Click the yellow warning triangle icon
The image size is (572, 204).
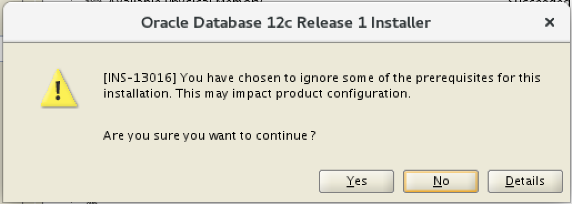point(59,88)
